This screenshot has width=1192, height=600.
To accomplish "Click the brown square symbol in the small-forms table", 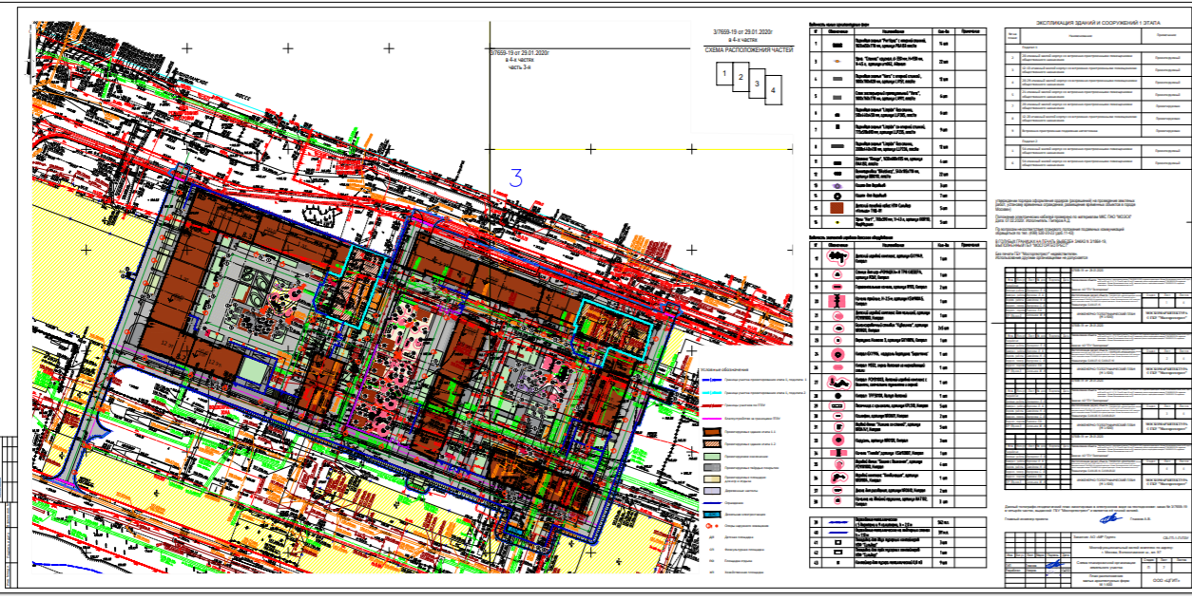I will (x=837, y=208).
